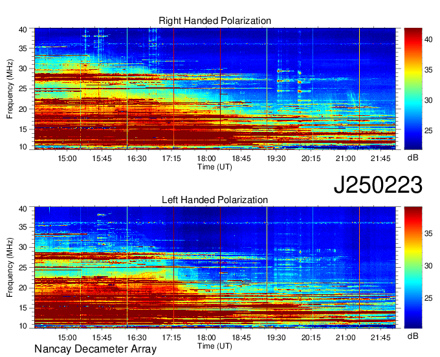The width and height of the screenshot is (440, 357).
Task: Click the Left Handed Polarization spectrogram image
Action: pos(215,268)
